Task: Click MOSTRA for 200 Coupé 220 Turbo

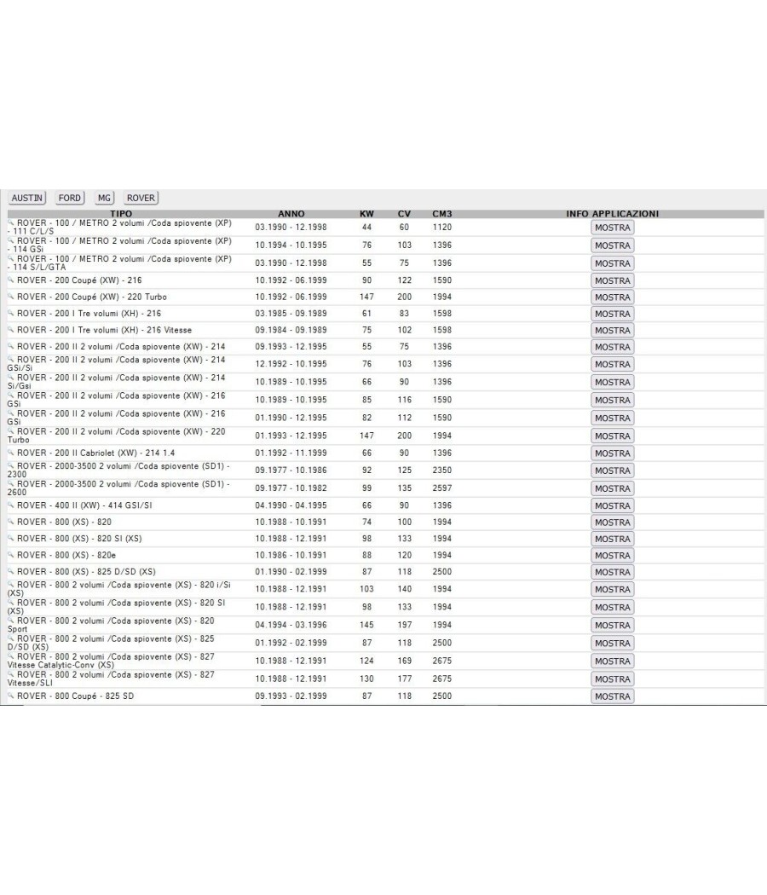Action: [613, 297]
